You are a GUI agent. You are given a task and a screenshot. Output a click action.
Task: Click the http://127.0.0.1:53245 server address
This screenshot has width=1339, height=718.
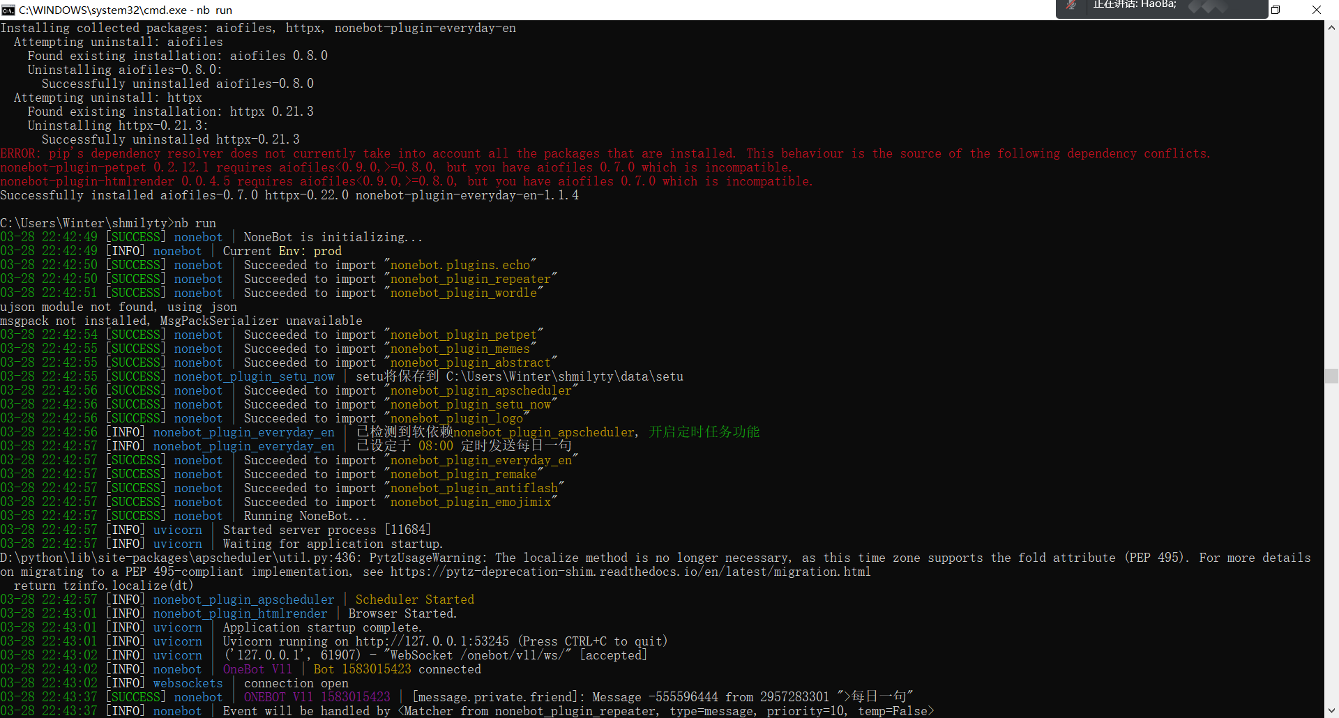[x=430, y=641]
